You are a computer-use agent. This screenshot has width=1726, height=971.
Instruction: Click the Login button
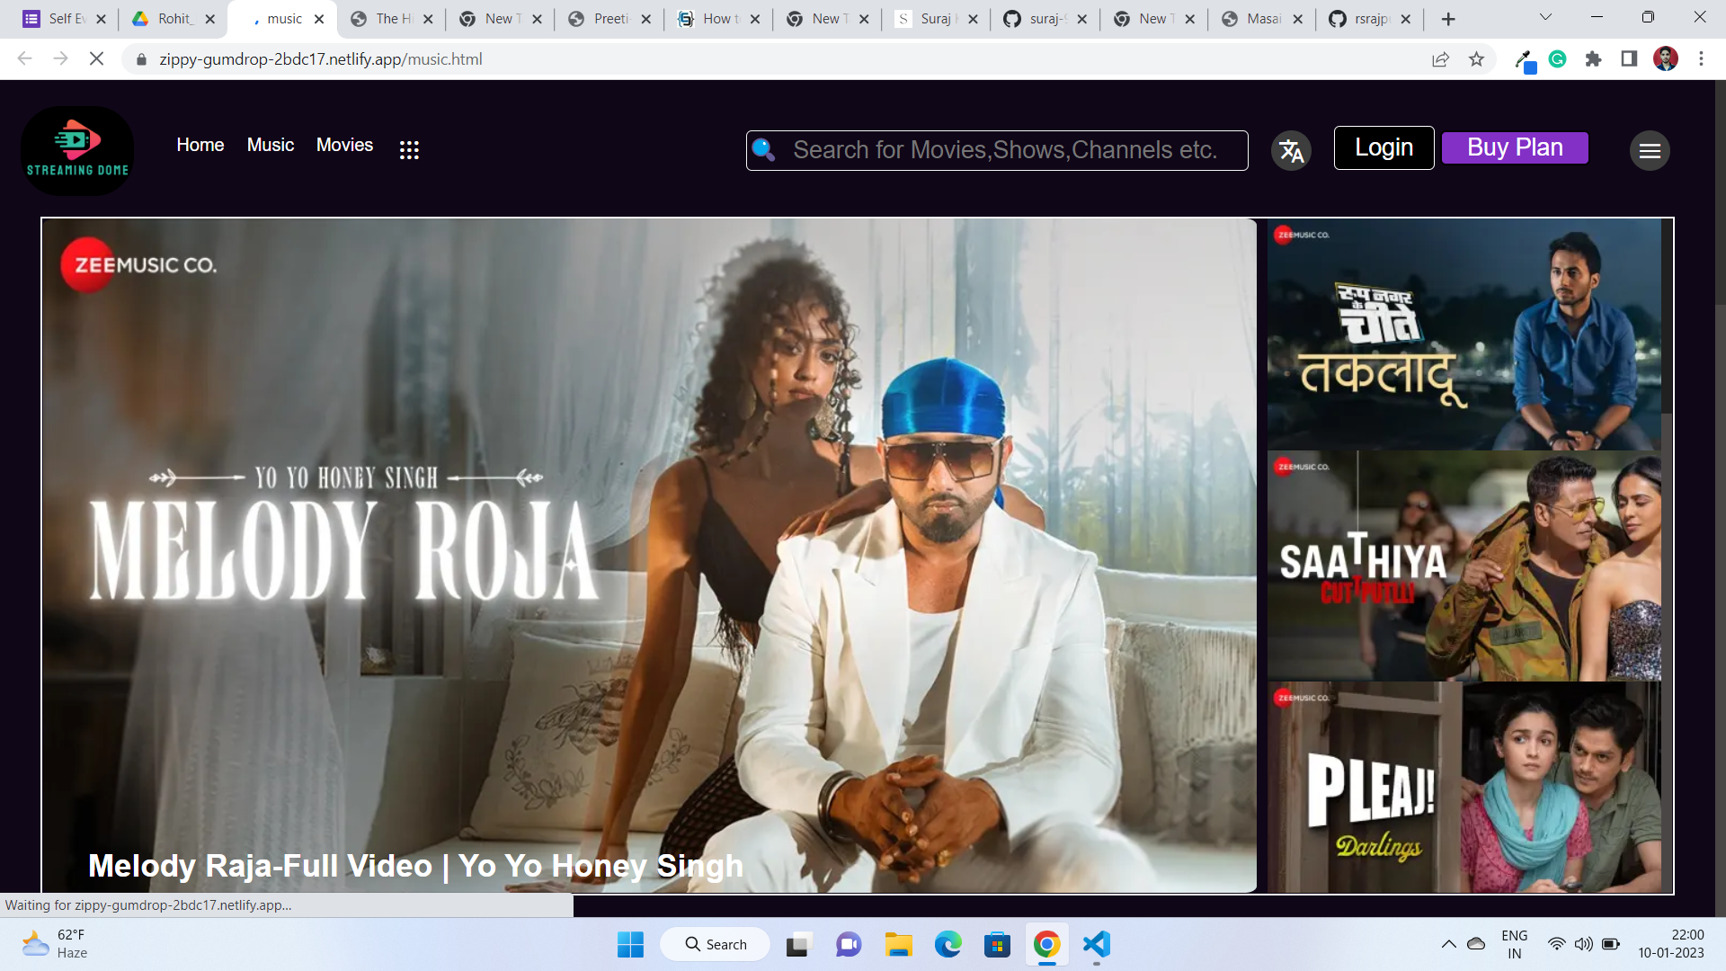point(1383,147)
